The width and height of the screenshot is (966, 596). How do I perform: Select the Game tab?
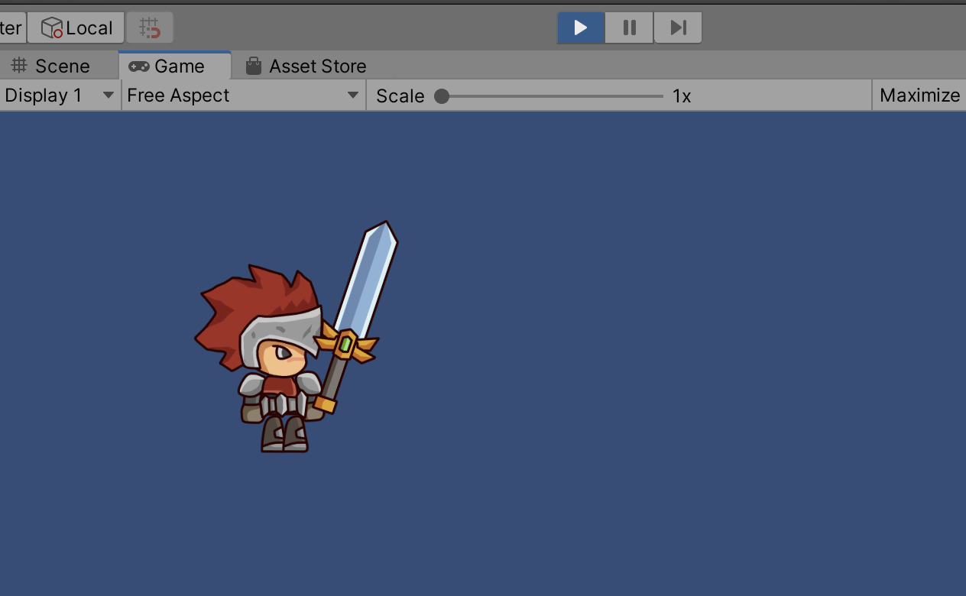(x=175, y=66)
